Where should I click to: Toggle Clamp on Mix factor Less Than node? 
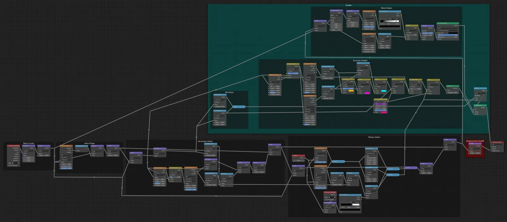click(x=215, y=102)
